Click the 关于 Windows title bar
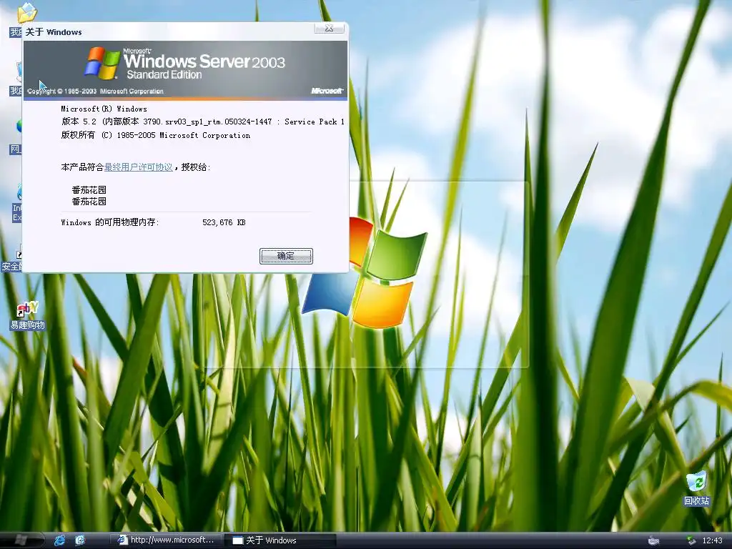Screen dimensions: 732x549 pyautogui.click(x=168, y=31)
